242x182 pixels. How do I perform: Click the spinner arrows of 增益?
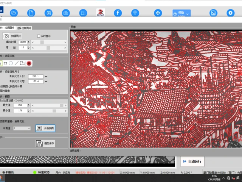point(29,47)
